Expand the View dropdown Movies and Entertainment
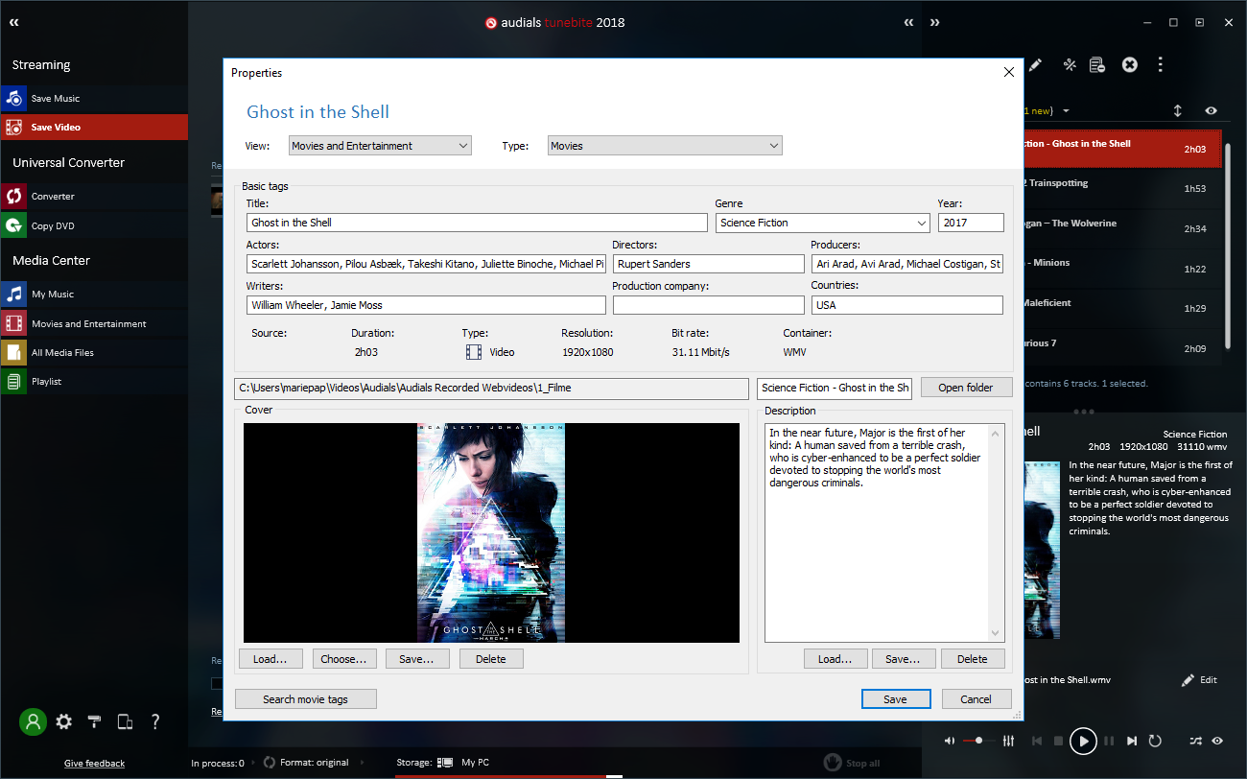The width and height of the screenshot is (1247, 779). pos(380,146)
